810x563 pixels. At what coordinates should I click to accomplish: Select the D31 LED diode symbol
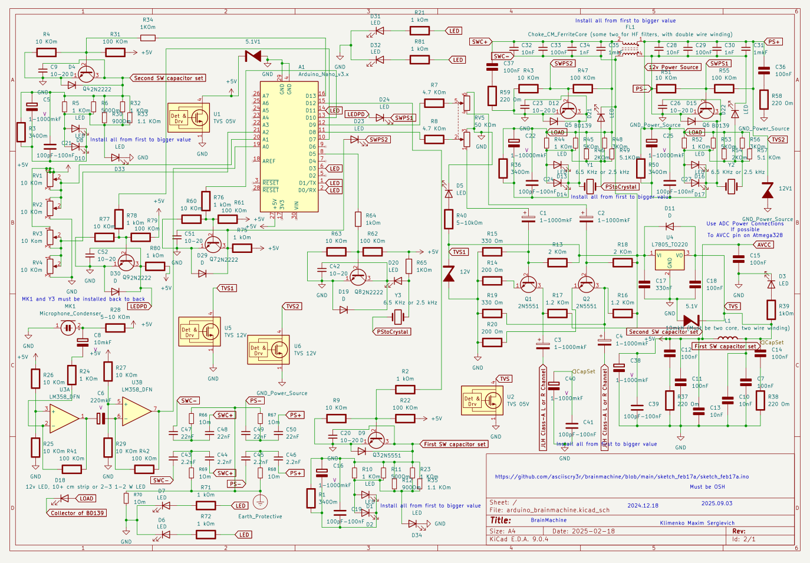click(379, 31)
